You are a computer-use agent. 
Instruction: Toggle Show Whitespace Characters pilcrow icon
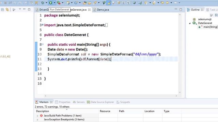click(128, 3)
